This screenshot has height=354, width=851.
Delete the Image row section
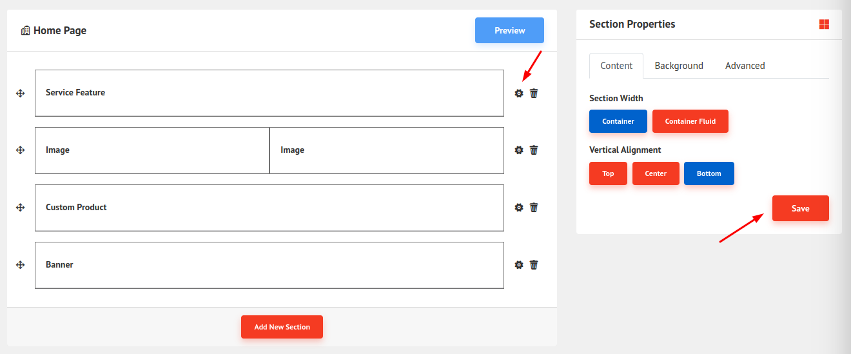(534, 150)
